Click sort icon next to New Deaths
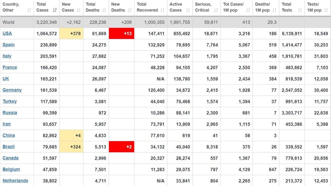The image size is (331, 186). pos(129,10)
